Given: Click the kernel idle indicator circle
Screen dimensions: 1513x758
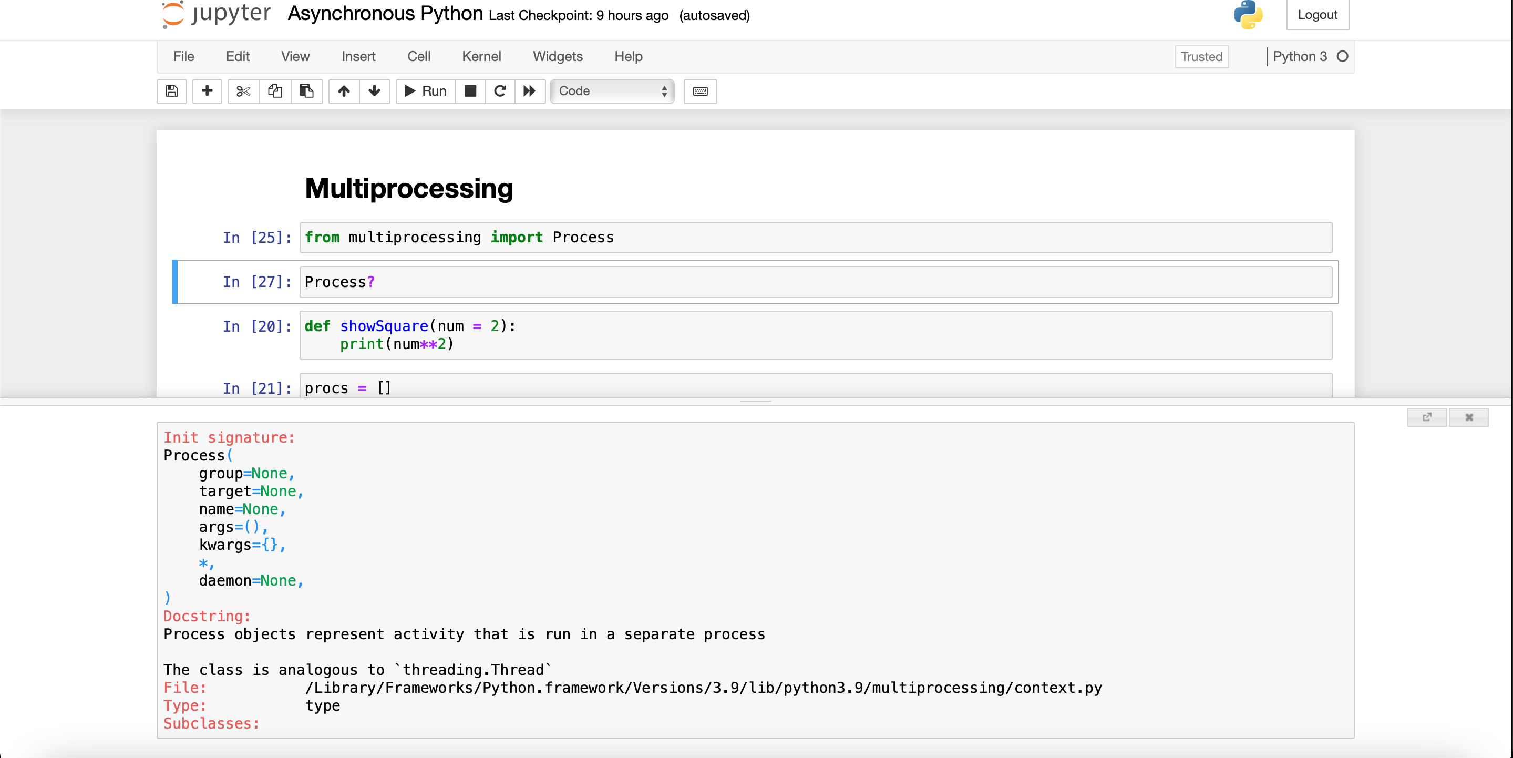Looking at the screenshot, I should click(1342, 56).
